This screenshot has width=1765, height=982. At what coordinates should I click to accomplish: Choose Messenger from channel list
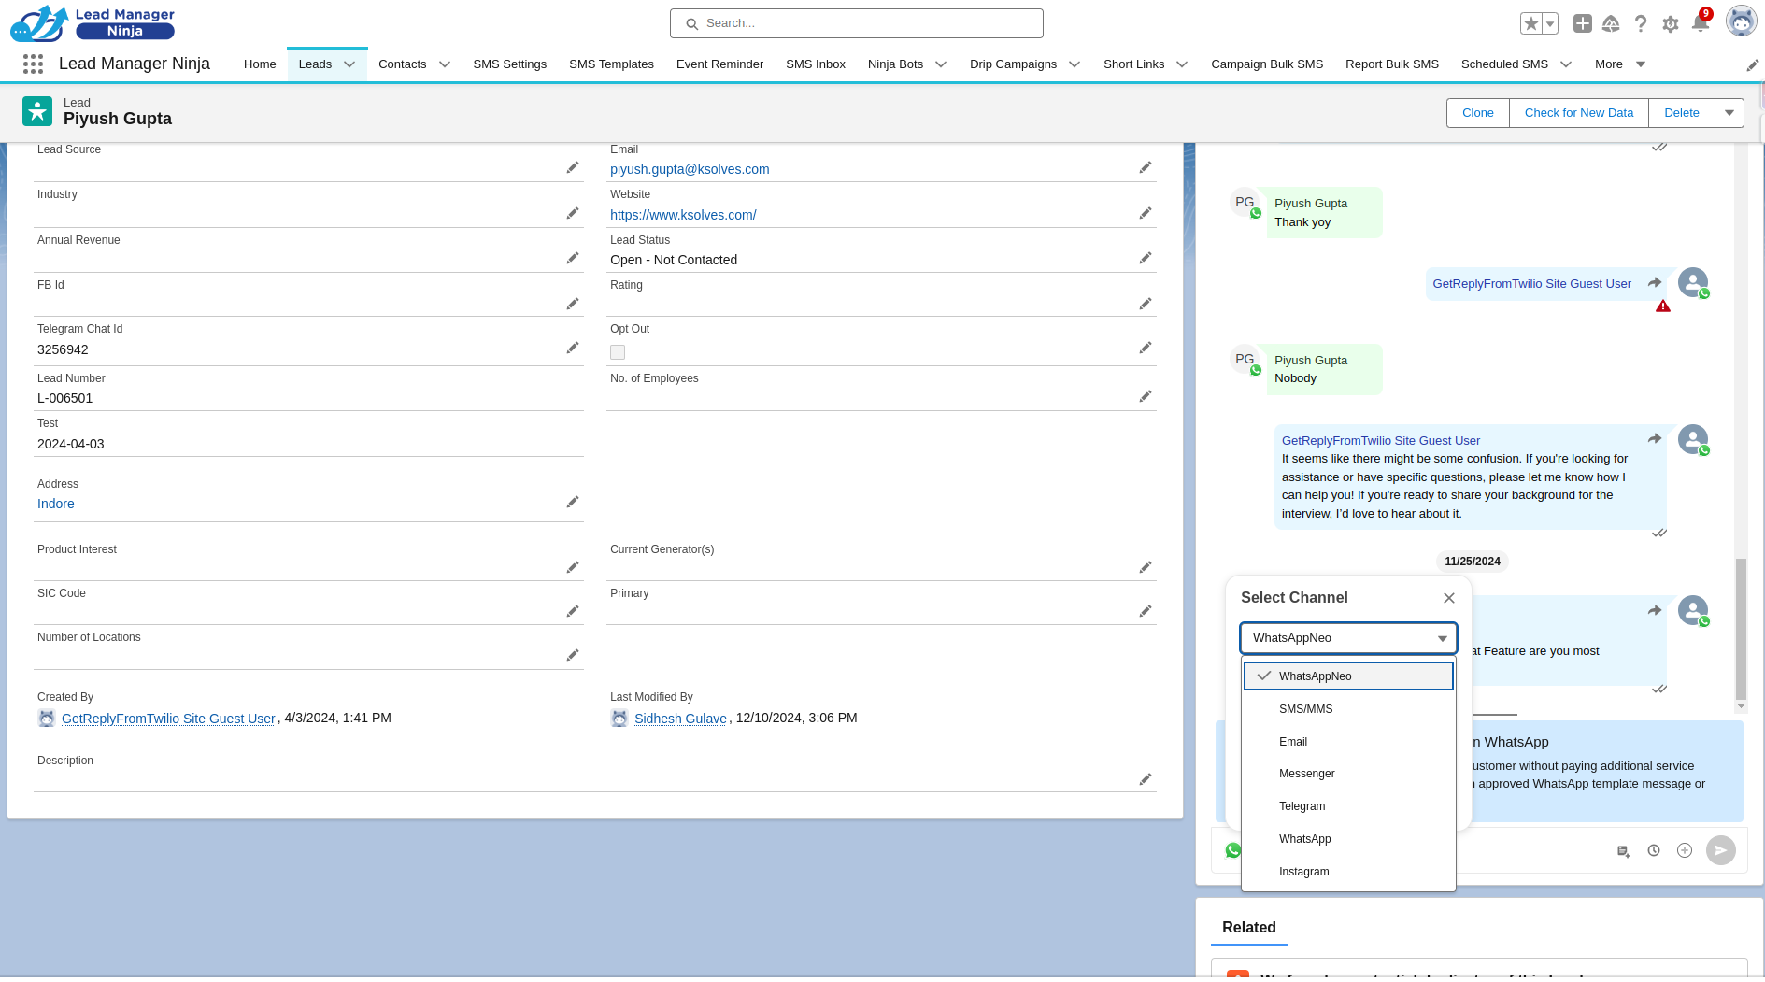[x=1348, y=774]
